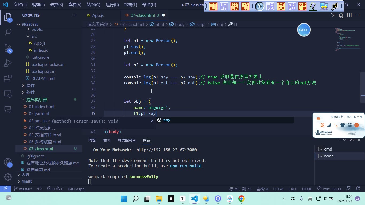Open the Search view in activity bar
The image size is (365, 205).
[x=8, y=33]
